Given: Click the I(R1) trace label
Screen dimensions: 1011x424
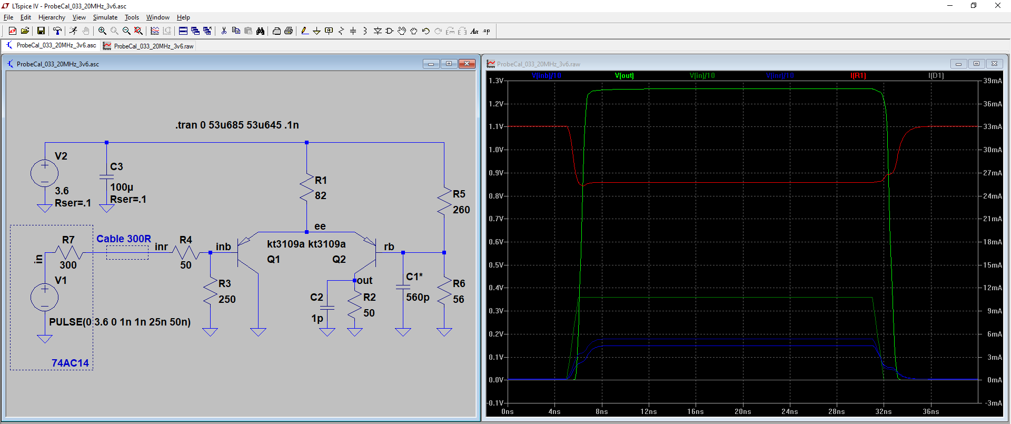Looking at the screenshot, I should point(858,75).
